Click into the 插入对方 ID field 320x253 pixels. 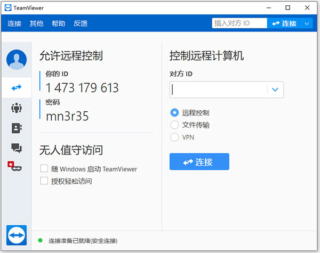(239, 23)
